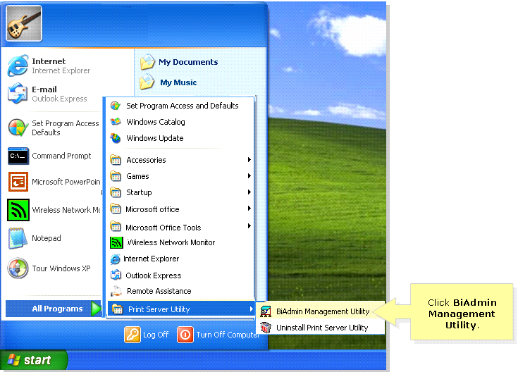
Task: Click the guitar user account picture
Action: pos(24,23)
